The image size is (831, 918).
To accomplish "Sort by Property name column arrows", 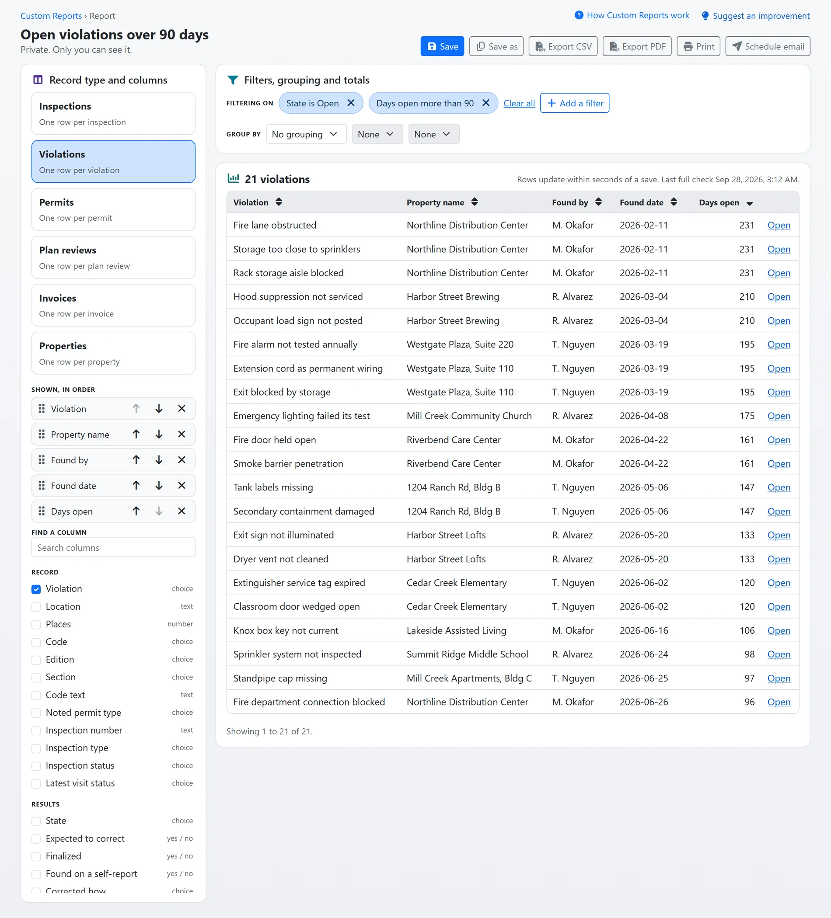I will click(474, 202).
